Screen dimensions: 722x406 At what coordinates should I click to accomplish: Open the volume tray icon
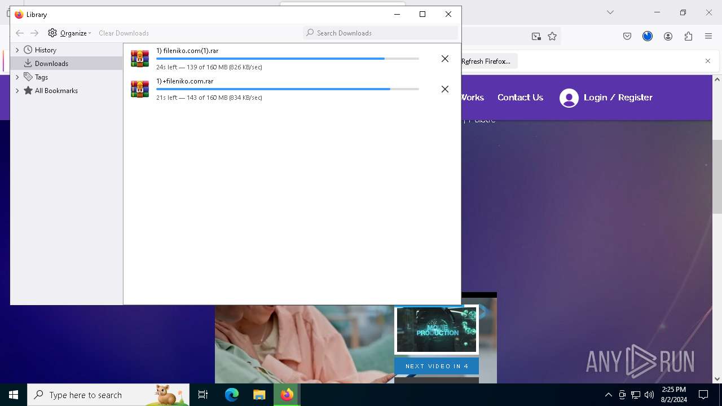(649, 395)
